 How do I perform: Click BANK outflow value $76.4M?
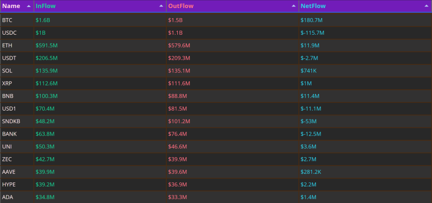[178, 134]
